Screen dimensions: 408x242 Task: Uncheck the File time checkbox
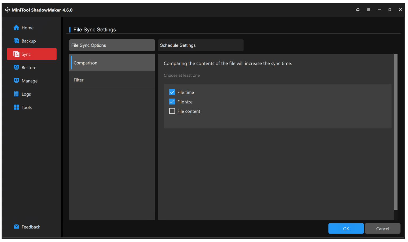pos(172,92)
